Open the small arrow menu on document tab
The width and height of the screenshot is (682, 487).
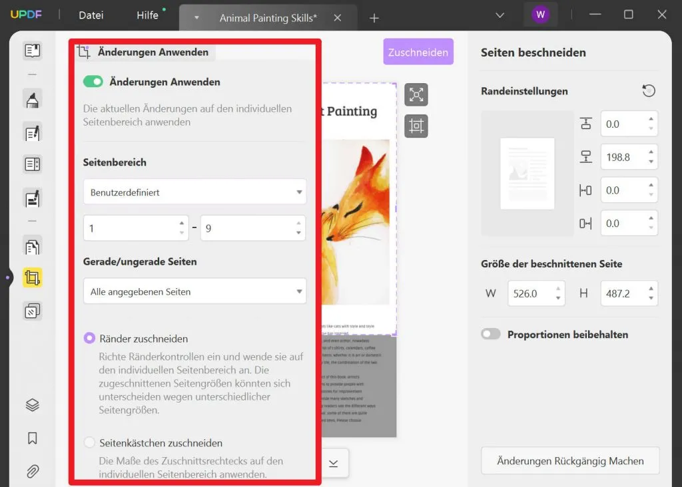(x=196, y=18)
